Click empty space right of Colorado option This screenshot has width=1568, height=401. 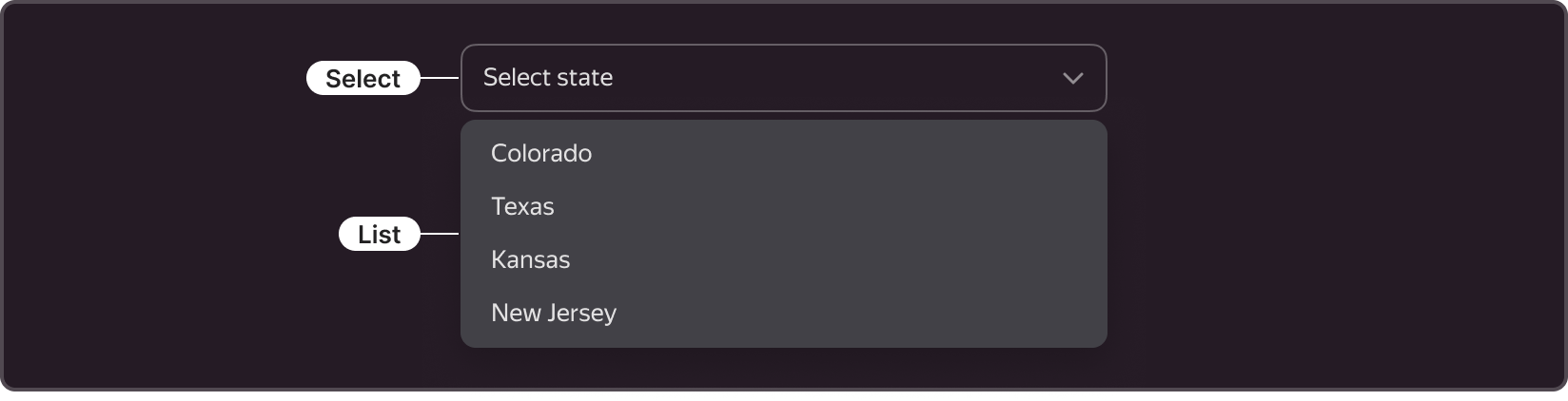[x=847, y=153]
